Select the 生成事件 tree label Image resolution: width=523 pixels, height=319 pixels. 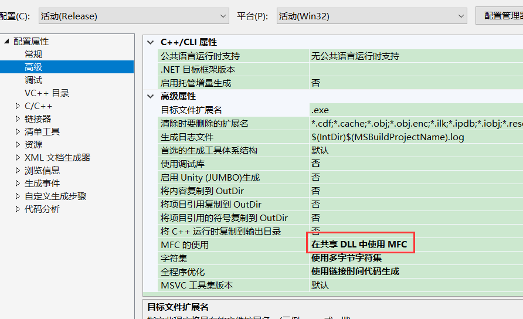(x=42, y=183)
